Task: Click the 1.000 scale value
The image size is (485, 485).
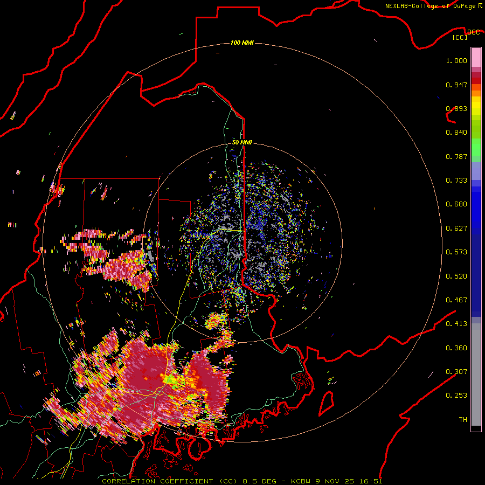Action: click(456, 60)
